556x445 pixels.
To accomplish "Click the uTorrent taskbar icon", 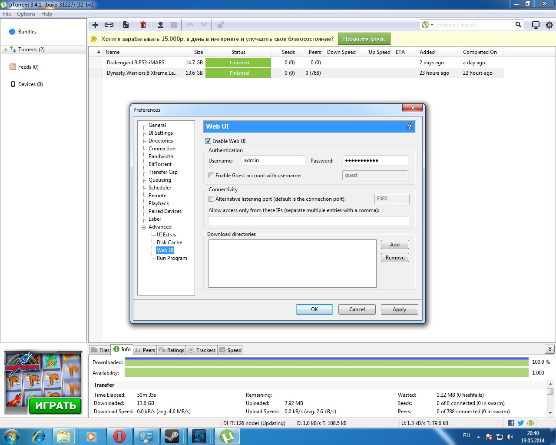I will tap(227, 436).
